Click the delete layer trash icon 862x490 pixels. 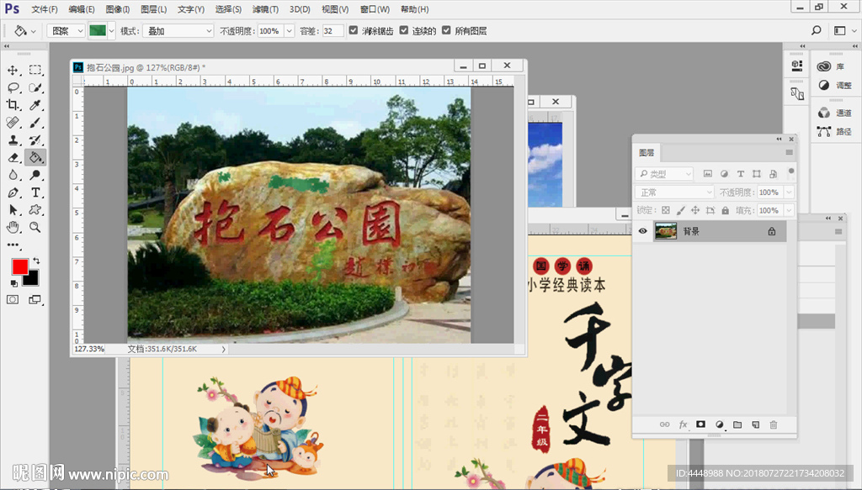click(x=774, y=425)
